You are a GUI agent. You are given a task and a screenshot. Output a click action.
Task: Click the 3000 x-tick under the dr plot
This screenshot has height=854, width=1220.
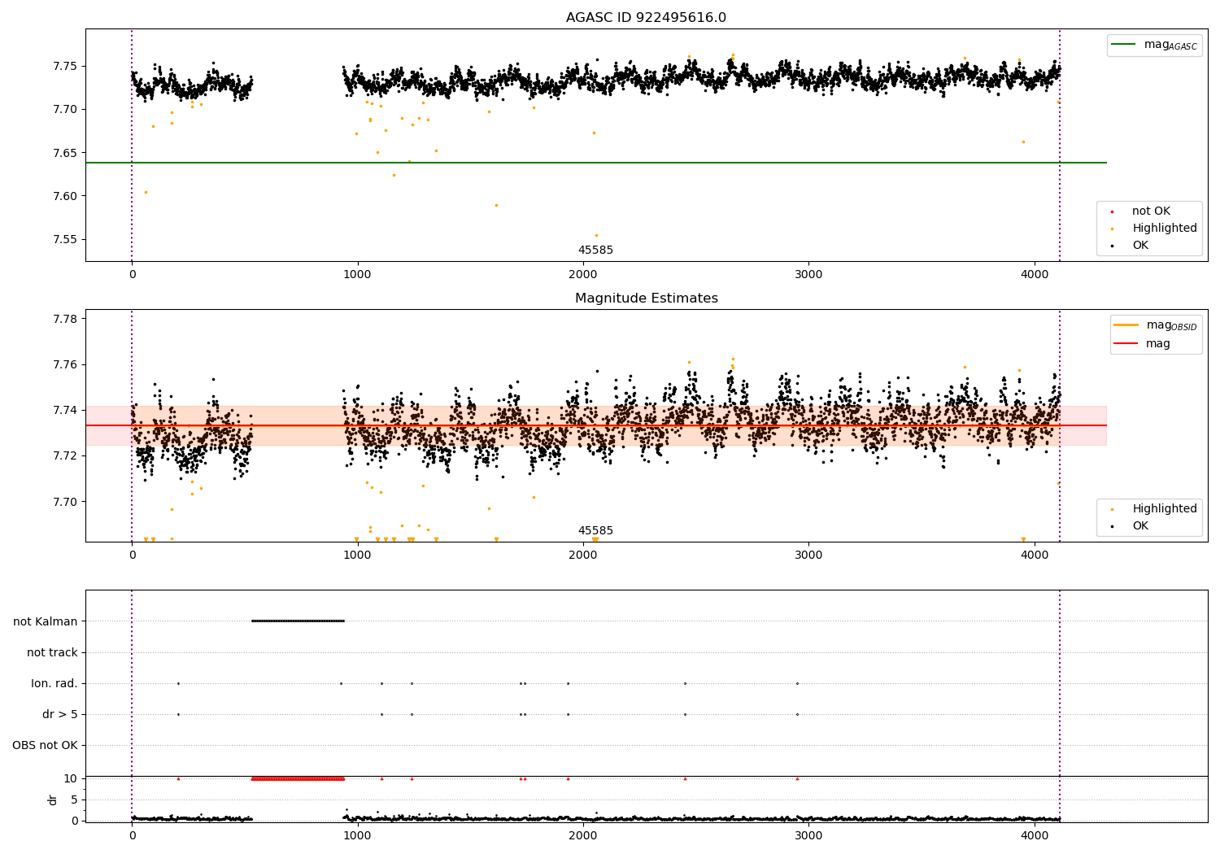pyautogui.click(x=808, y=835)
